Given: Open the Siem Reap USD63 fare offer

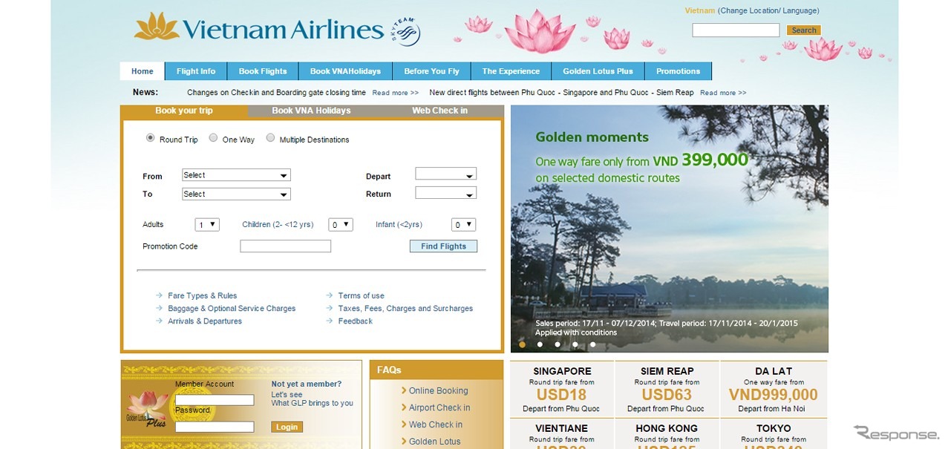Looking at the screenshot, I should (x=667, y=390).
